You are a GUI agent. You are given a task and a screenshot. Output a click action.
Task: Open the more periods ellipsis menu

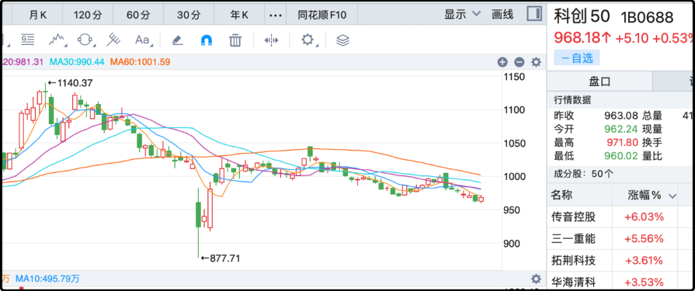(275, 14)
